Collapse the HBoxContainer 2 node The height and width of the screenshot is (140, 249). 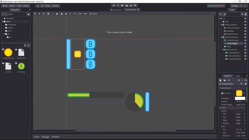coord(221,37)
